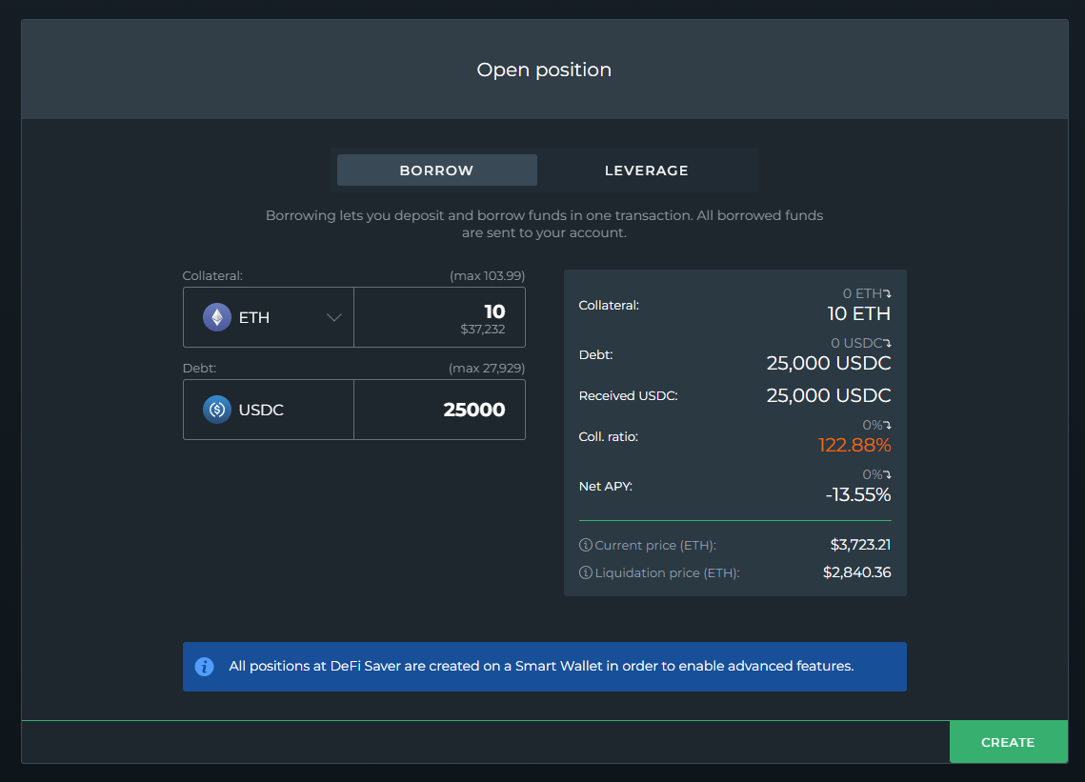Open the USDC debt asset selector
Viewport: 1085px width, 782px height.
point(269,410)
